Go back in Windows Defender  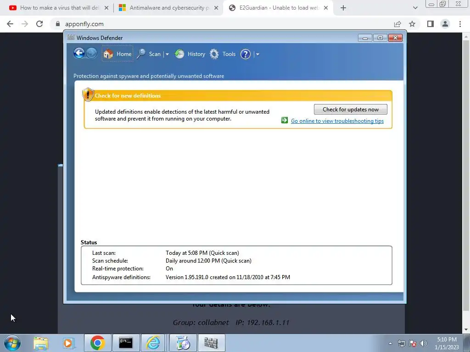click(x=79, y=54)
